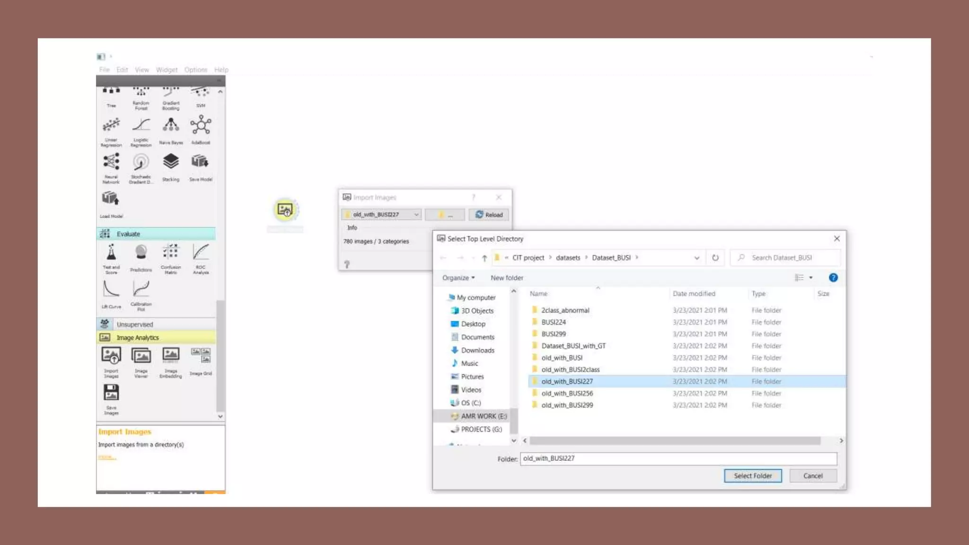Open the View menu
The image size is (969, 545).
click(x=141, y=70)
